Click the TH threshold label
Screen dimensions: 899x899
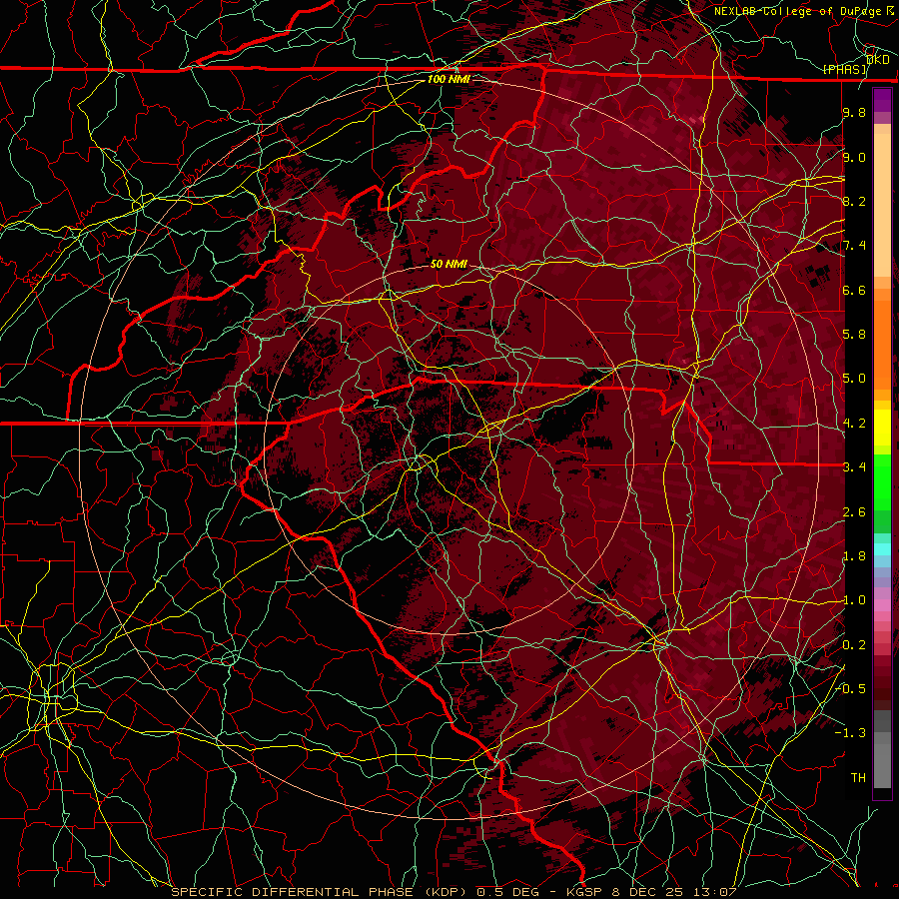858,778
